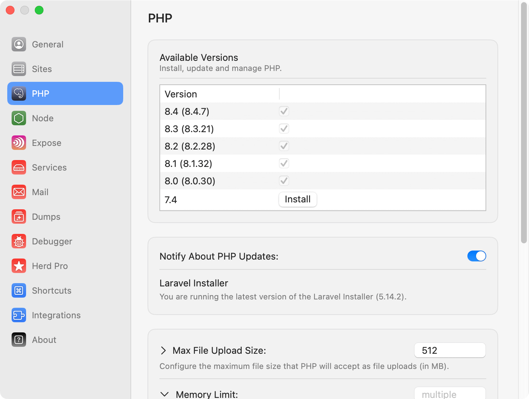Viewport: 529px width, 399px height.
Task: Turn off Notify About PHP Updates
Action: point(476,256)
